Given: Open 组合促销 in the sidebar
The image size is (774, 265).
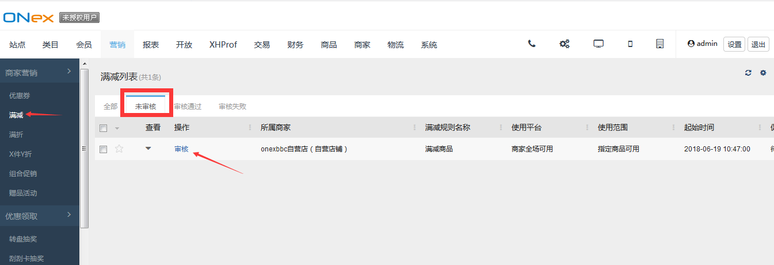Looking at the screenshot, I should [x=24, y=173].
